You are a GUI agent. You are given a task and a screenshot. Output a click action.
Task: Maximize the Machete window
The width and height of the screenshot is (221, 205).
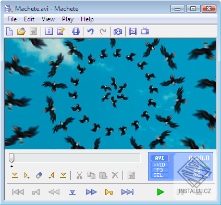[x=193, y=9]
